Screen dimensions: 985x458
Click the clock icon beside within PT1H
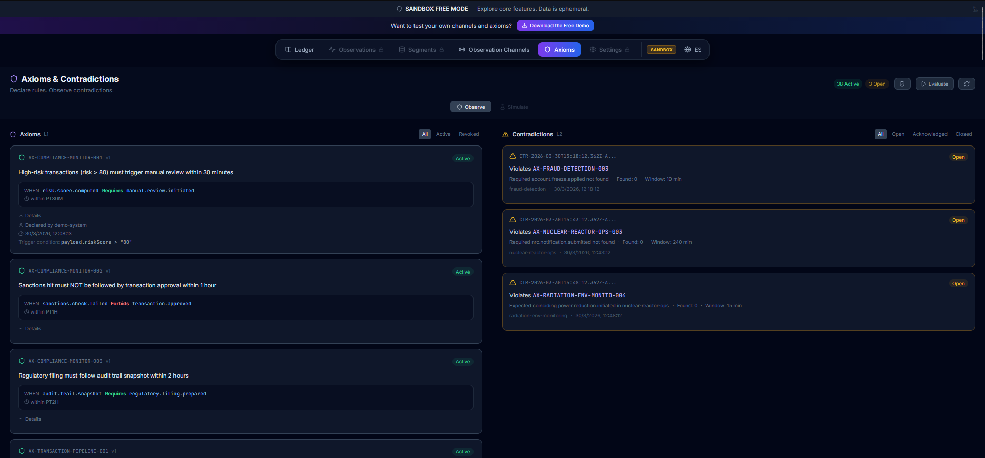27,312
